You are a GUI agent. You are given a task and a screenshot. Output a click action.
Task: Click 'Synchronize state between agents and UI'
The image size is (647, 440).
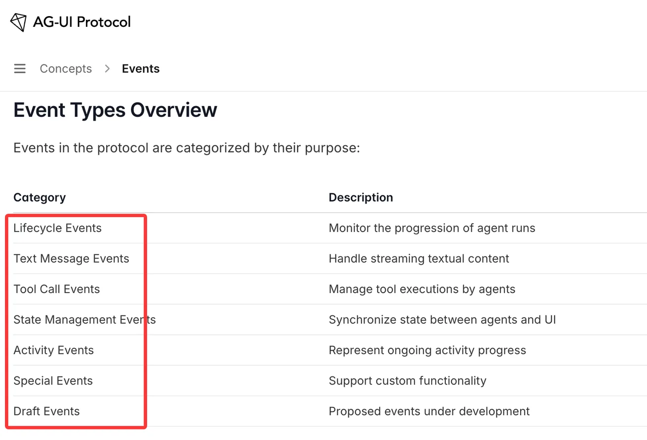[x=442, y=320]
